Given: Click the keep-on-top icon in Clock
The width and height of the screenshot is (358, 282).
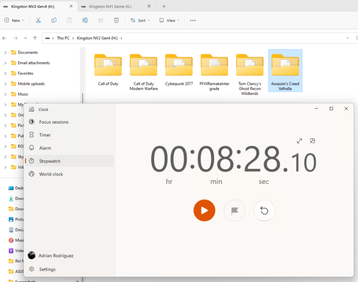Looking at the screenshot, I should pyautogui.click(x=312, y=141).
